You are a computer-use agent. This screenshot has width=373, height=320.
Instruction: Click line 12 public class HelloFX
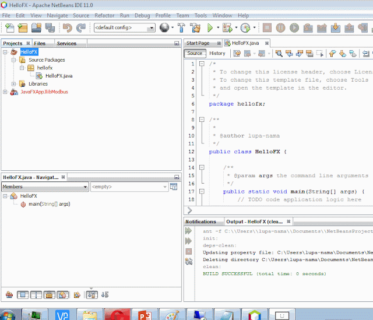(248, 152)
